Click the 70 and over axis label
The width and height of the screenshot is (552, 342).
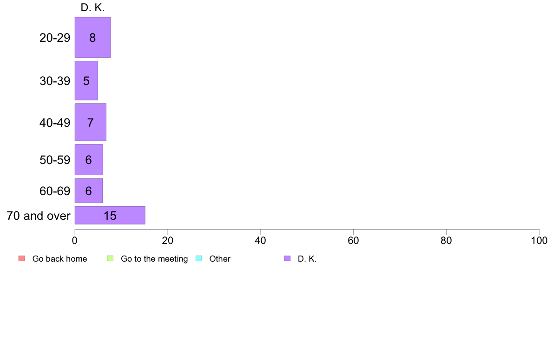pos(39,216)
